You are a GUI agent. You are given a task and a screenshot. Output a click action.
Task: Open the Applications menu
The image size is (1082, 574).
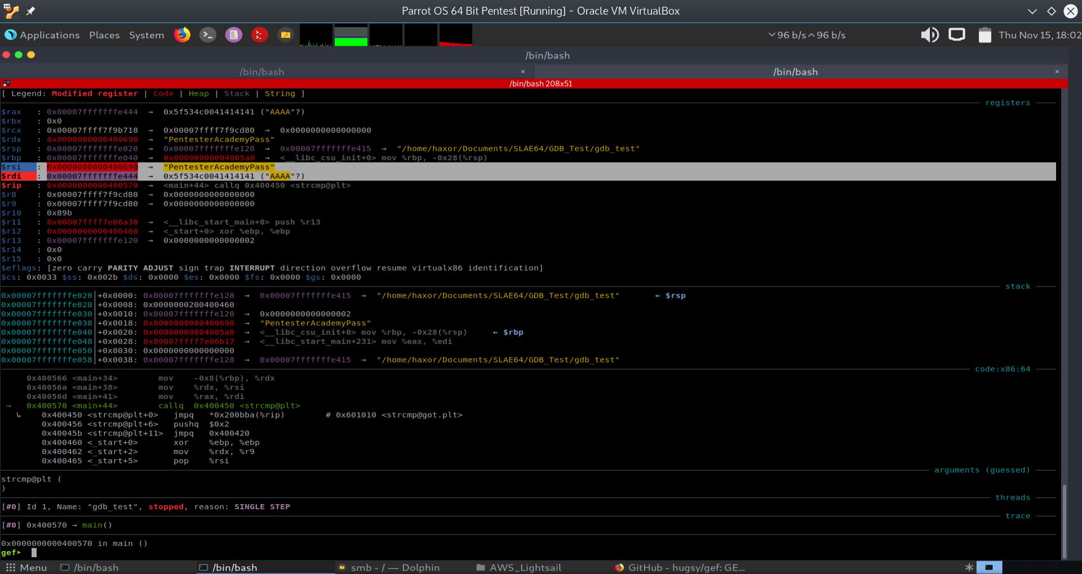pos(42,35)
